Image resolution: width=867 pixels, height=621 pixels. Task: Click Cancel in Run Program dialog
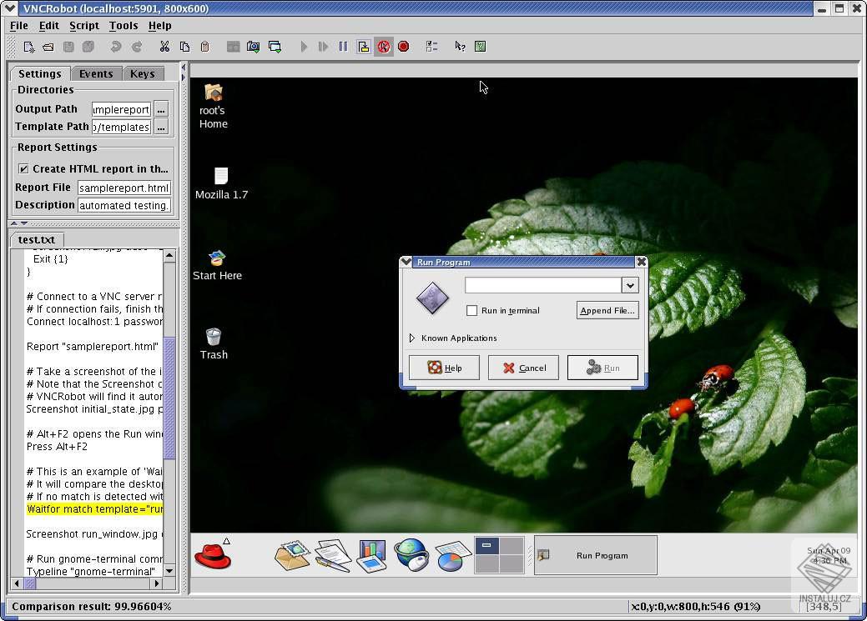pos(523,368)
